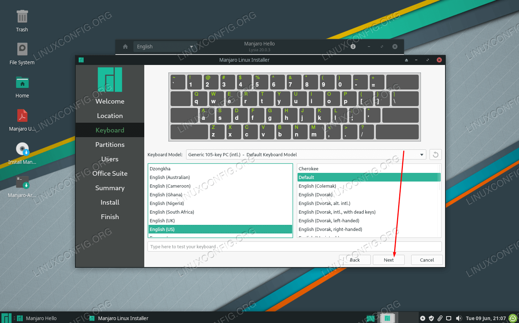Image resolution: width=519 pixels, height=323 pixels.
Task: Select Cherokee keyboard variant
Action: (367, 169)
